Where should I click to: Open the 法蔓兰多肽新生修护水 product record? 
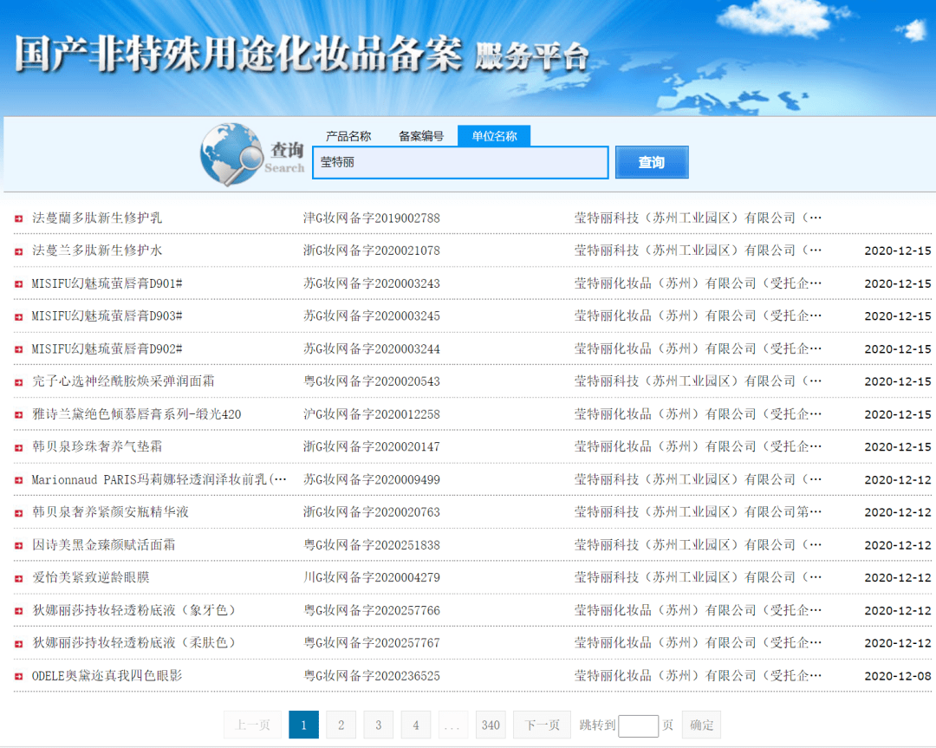pos(97,250)
